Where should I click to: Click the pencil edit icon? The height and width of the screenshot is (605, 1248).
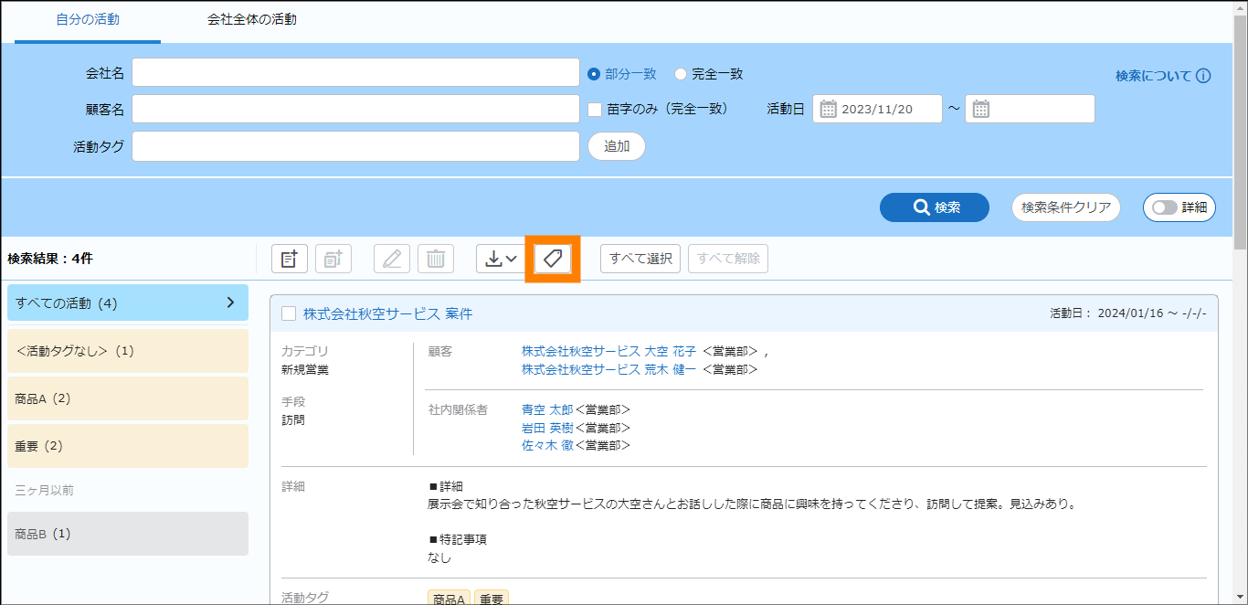(x=392, y=259)
